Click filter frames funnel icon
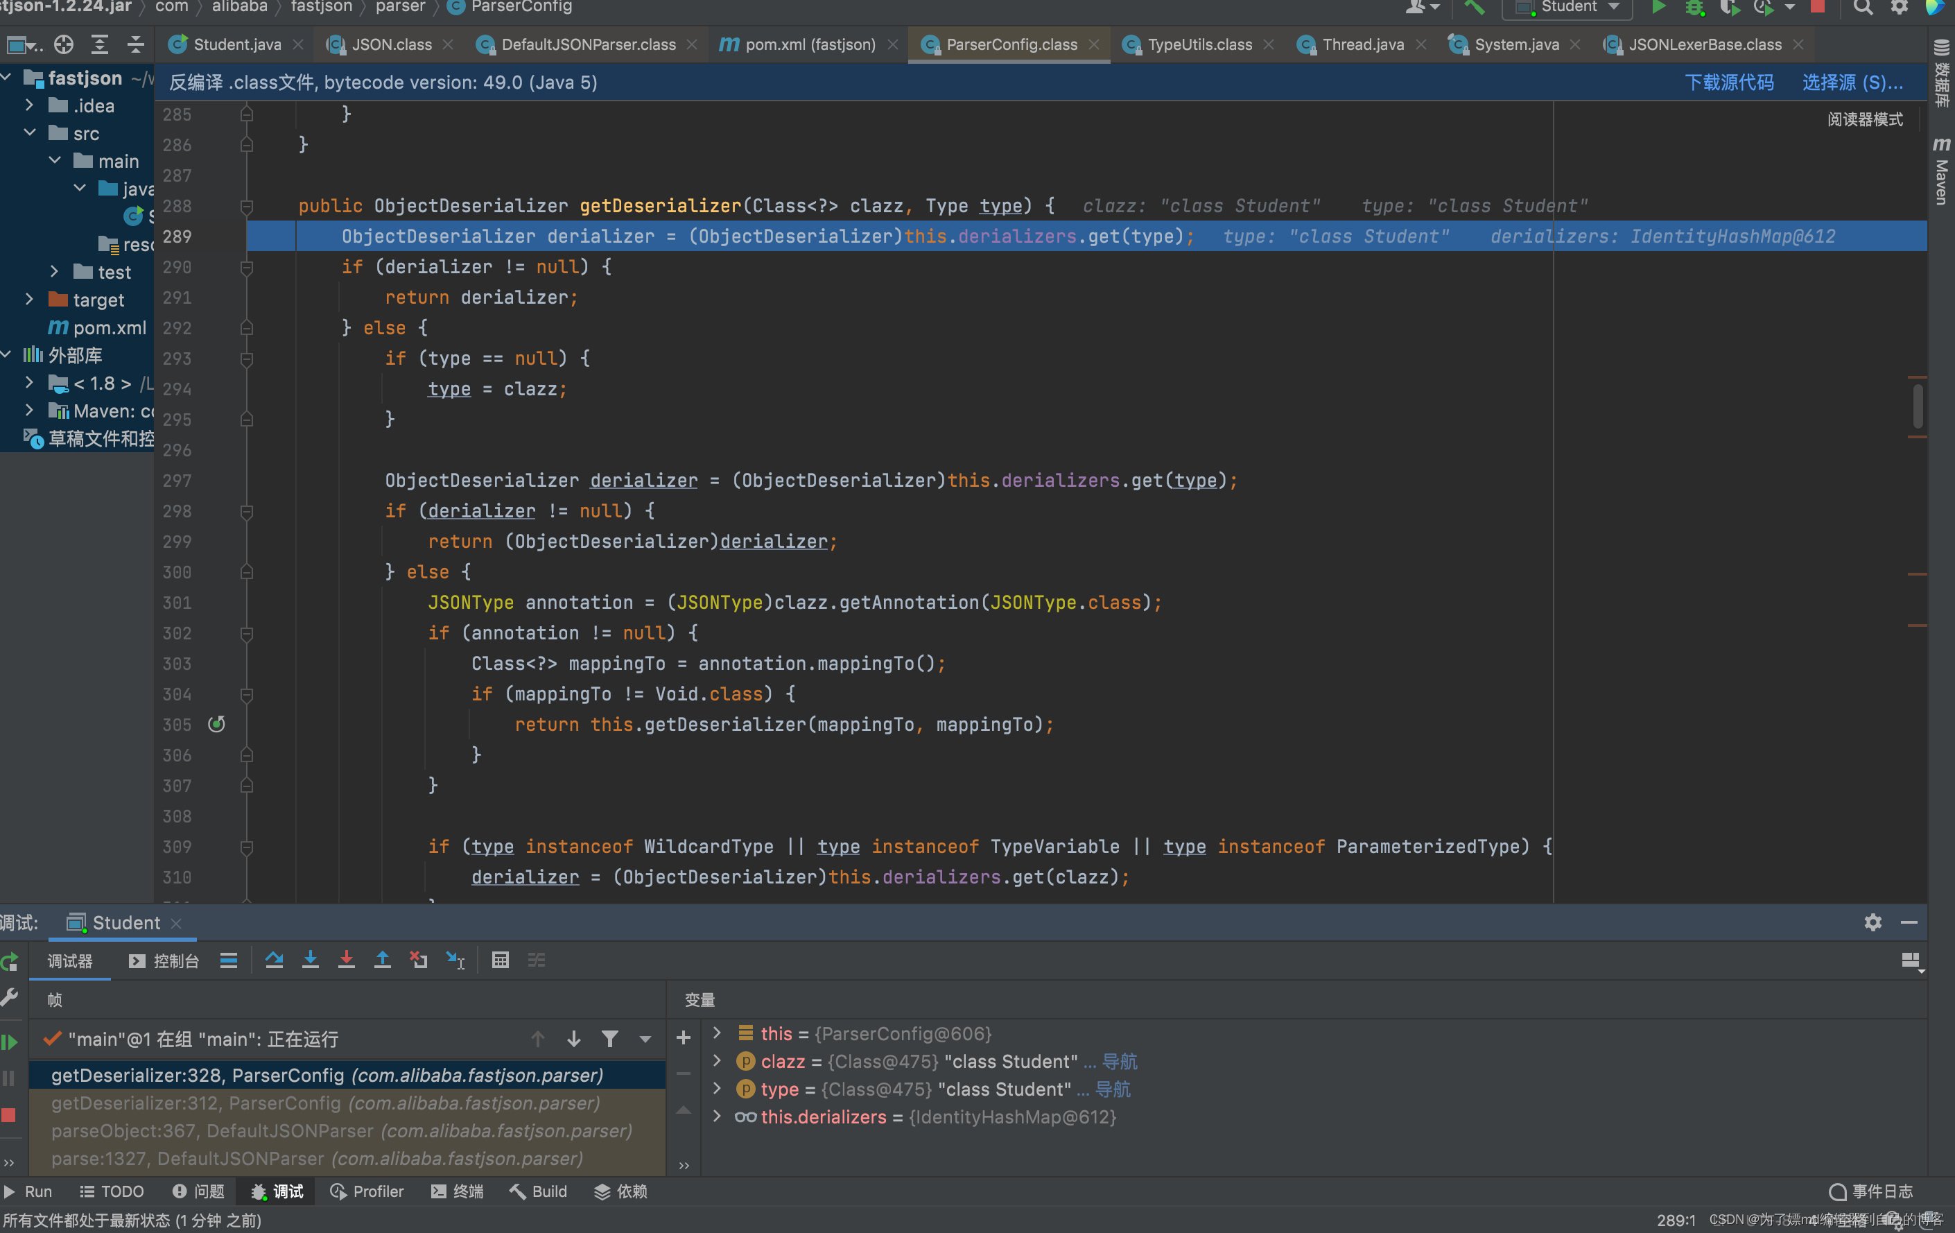 609,1039
